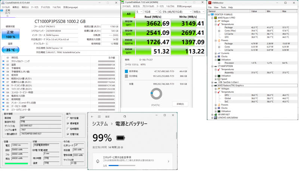Viewport: 299px width, 172px height.
Task: Click the DESKTOP-PJJ9NUG computer icon in HWMonitor
Action: [x=212, y=14]
